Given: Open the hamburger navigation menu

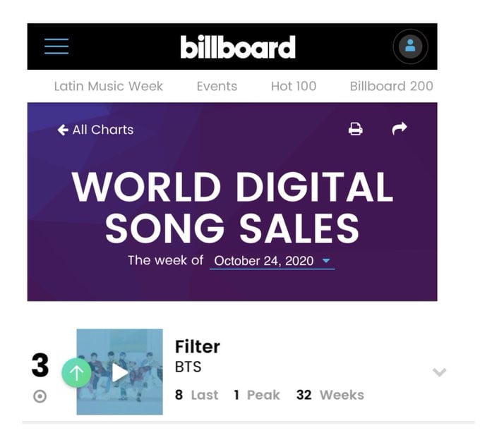Looking at the screenshot, I should pos(56,46).
